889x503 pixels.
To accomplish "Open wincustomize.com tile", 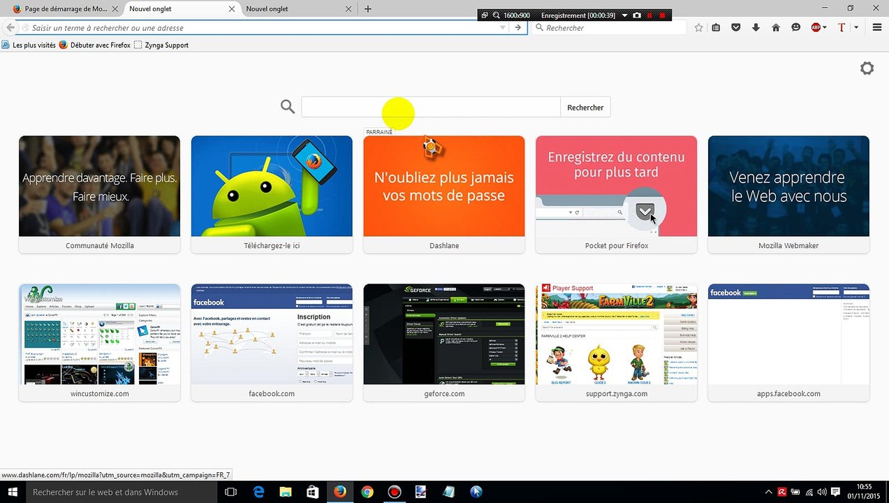I will pyautogui.click(x=99, y=342).
